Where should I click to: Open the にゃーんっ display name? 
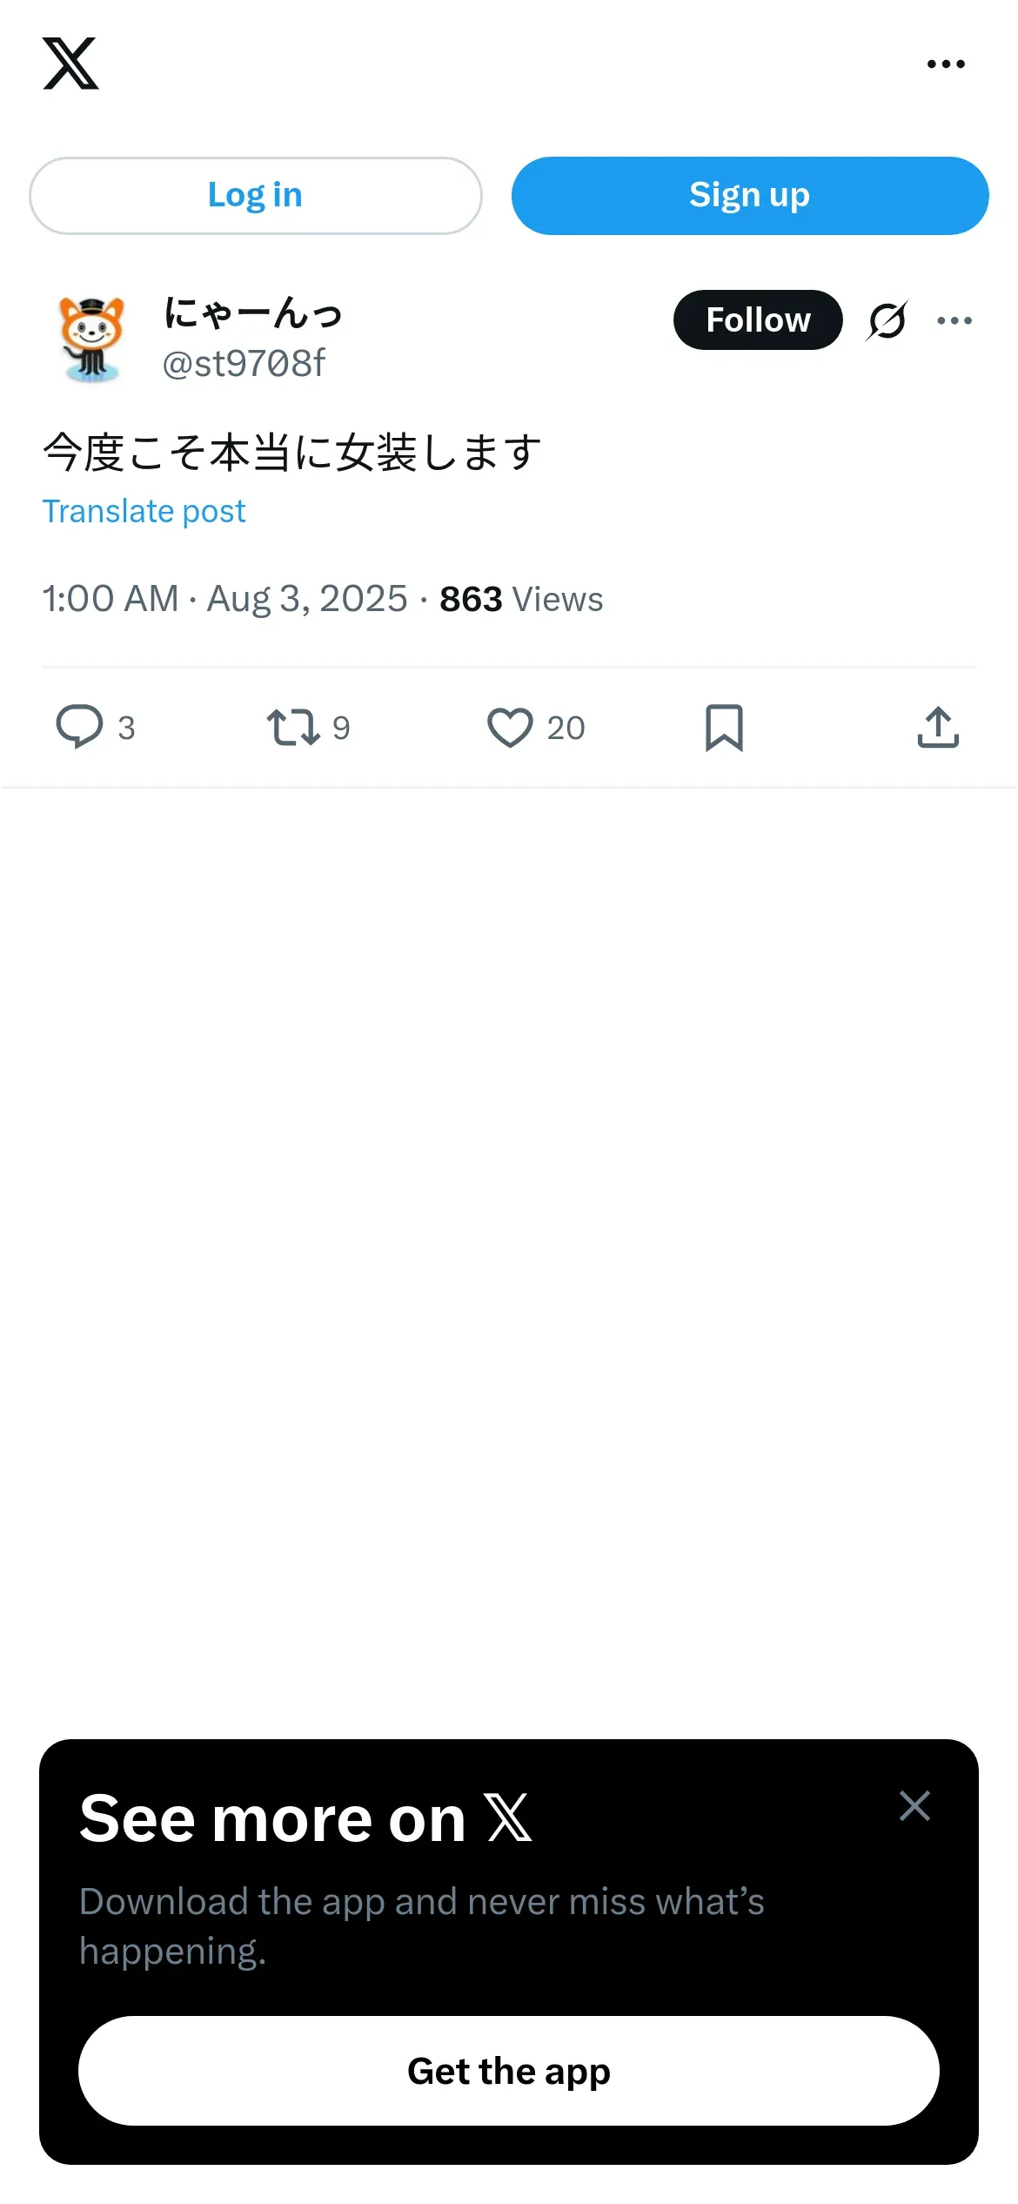tap(253, 312)
